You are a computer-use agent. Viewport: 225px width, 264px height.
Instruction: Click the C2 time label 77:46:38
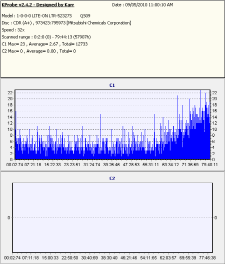pyautogui.click(x=207, y=258)
